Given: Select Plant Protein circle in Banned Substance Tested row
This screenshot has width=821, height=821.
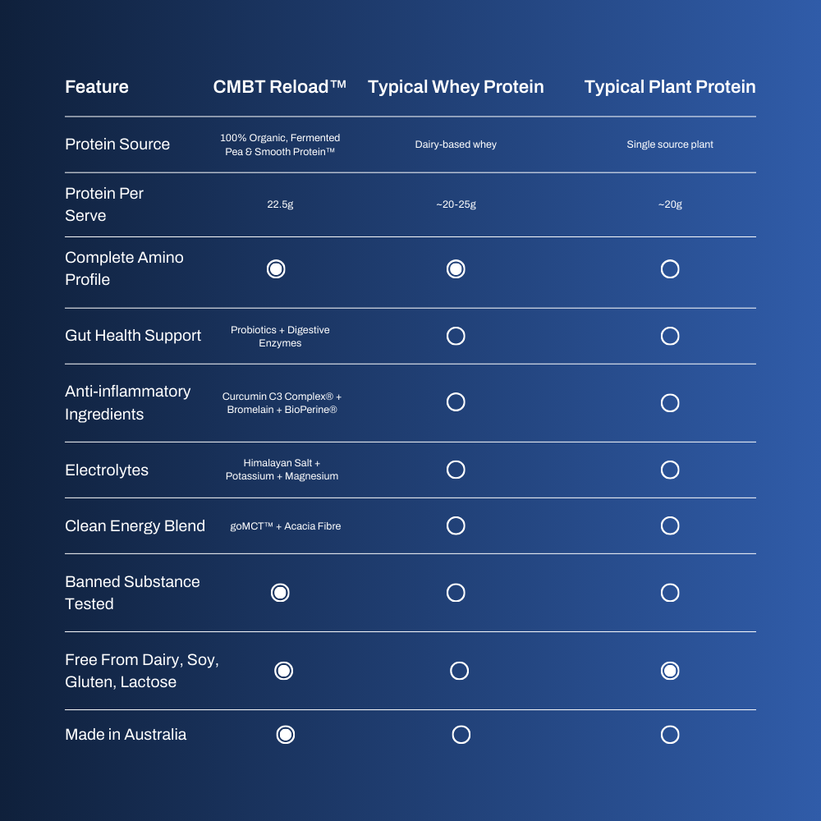Looking at the screenshot, I should pyautogui.click(x=670, y=593).
